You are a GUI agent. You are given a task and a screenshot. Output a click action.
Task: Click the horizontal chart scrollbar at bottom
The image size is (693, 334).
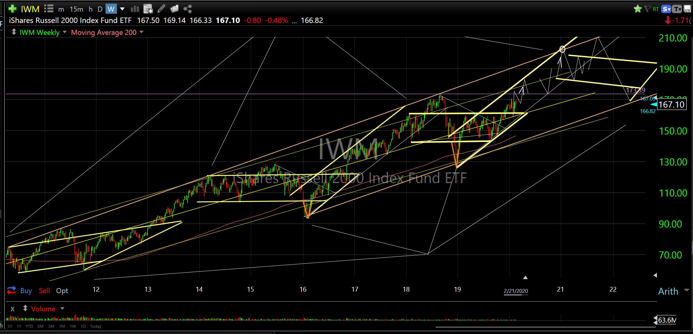click(x=546, y=327)
